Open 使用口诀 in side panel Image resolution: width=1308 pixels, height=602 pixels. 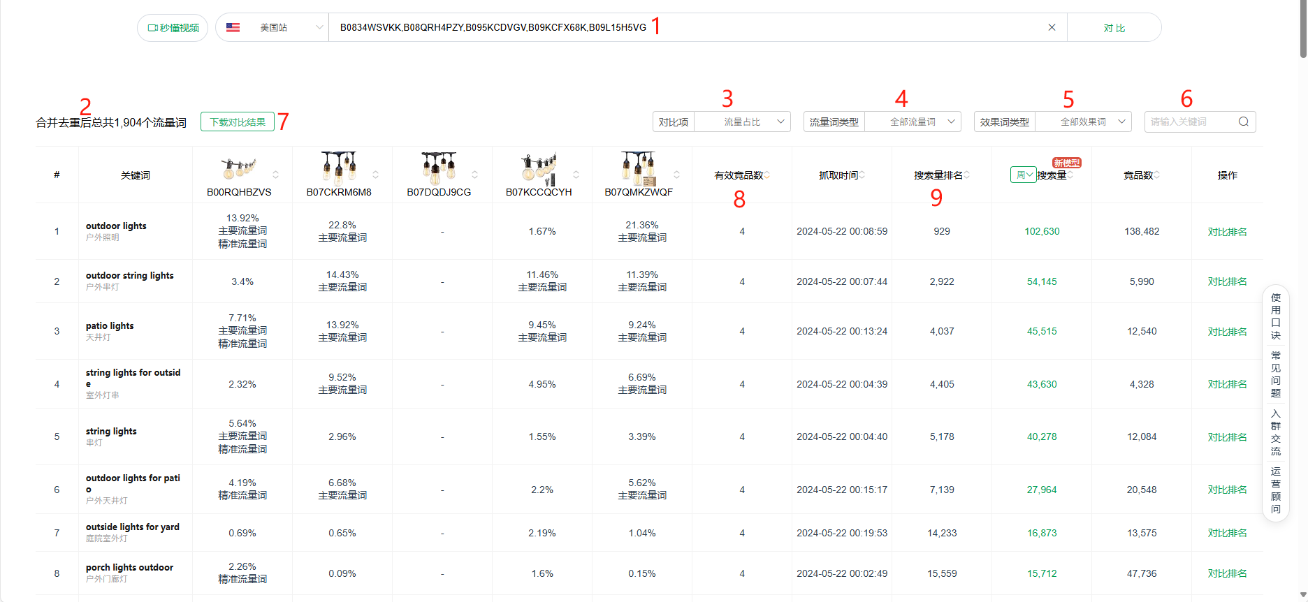click(x=1276, y=316)
